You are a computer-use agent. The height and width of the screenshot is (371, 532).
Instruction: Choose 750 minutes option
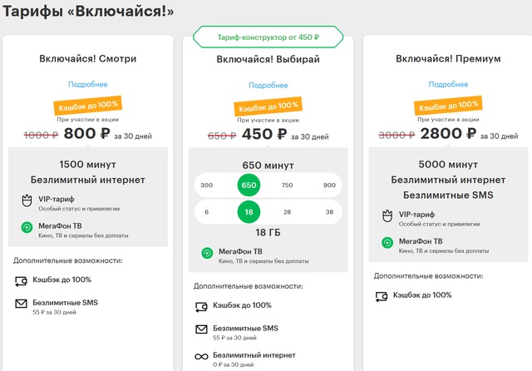[x=287, y=185]
